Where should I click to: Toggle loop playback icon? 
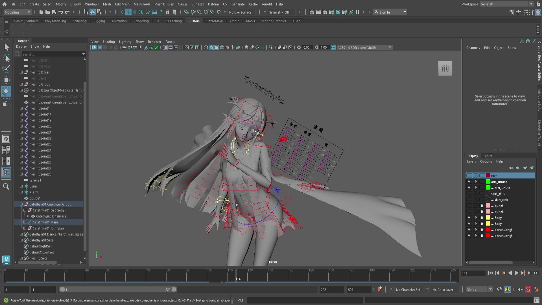[499, 289]
